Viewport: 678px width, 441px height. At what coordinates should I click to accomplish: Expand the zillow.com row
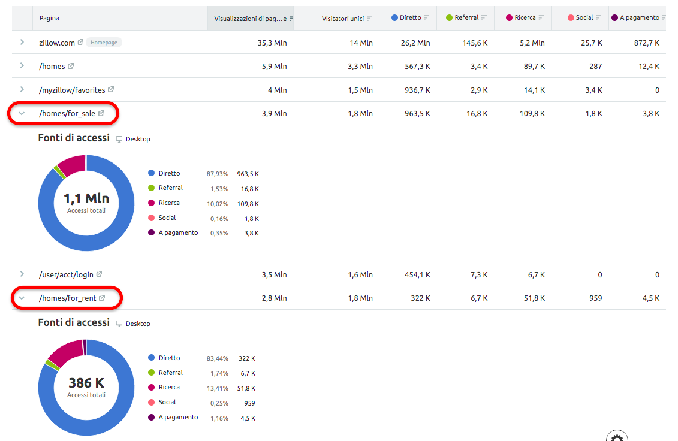click(22, 43)
